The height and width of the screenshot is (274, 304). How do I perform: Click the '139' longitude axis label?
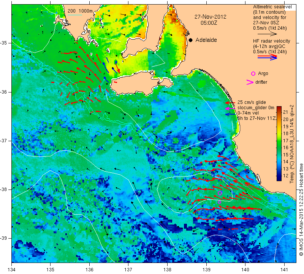pos(206,270)
